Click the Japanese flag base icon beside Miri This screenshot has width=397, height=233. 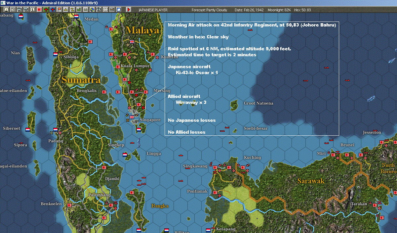point(333,155)
